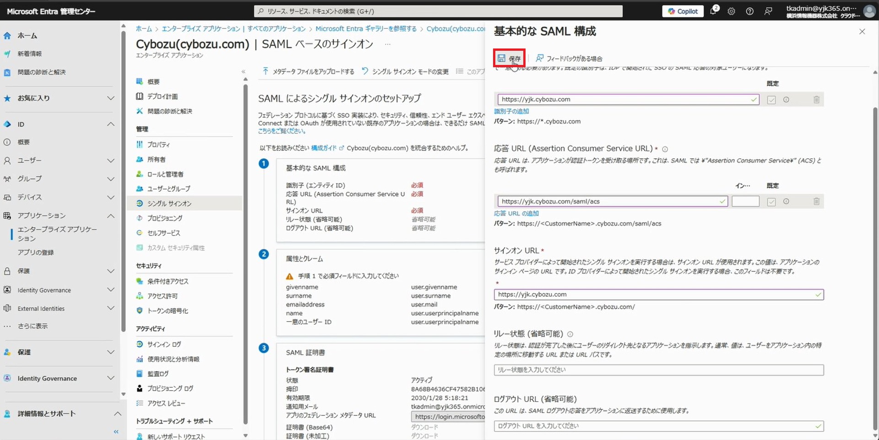Select エンタープライズ アプリケーション in sidebar
The height and width of the screenshot is (440, 879).
(57, 234)
